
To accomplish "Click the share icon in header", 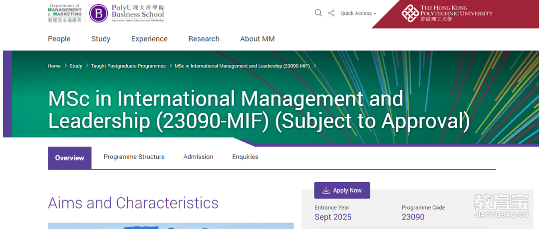I will tap(331, 13).
